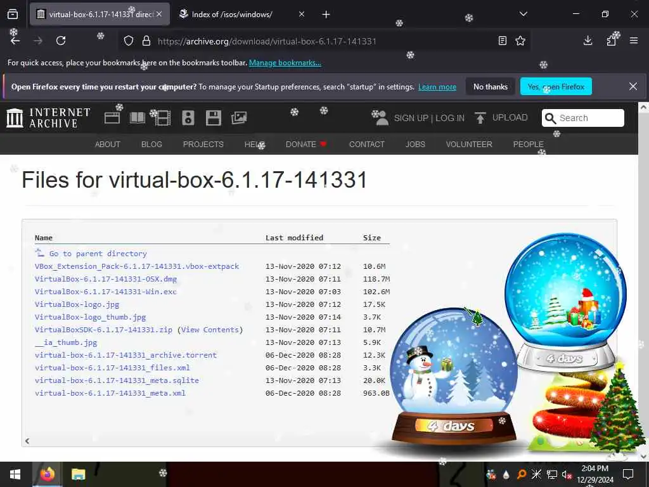
Task: Open virtual-box-6.1.17-141331_files.xml link
Action: pos(112,368)
